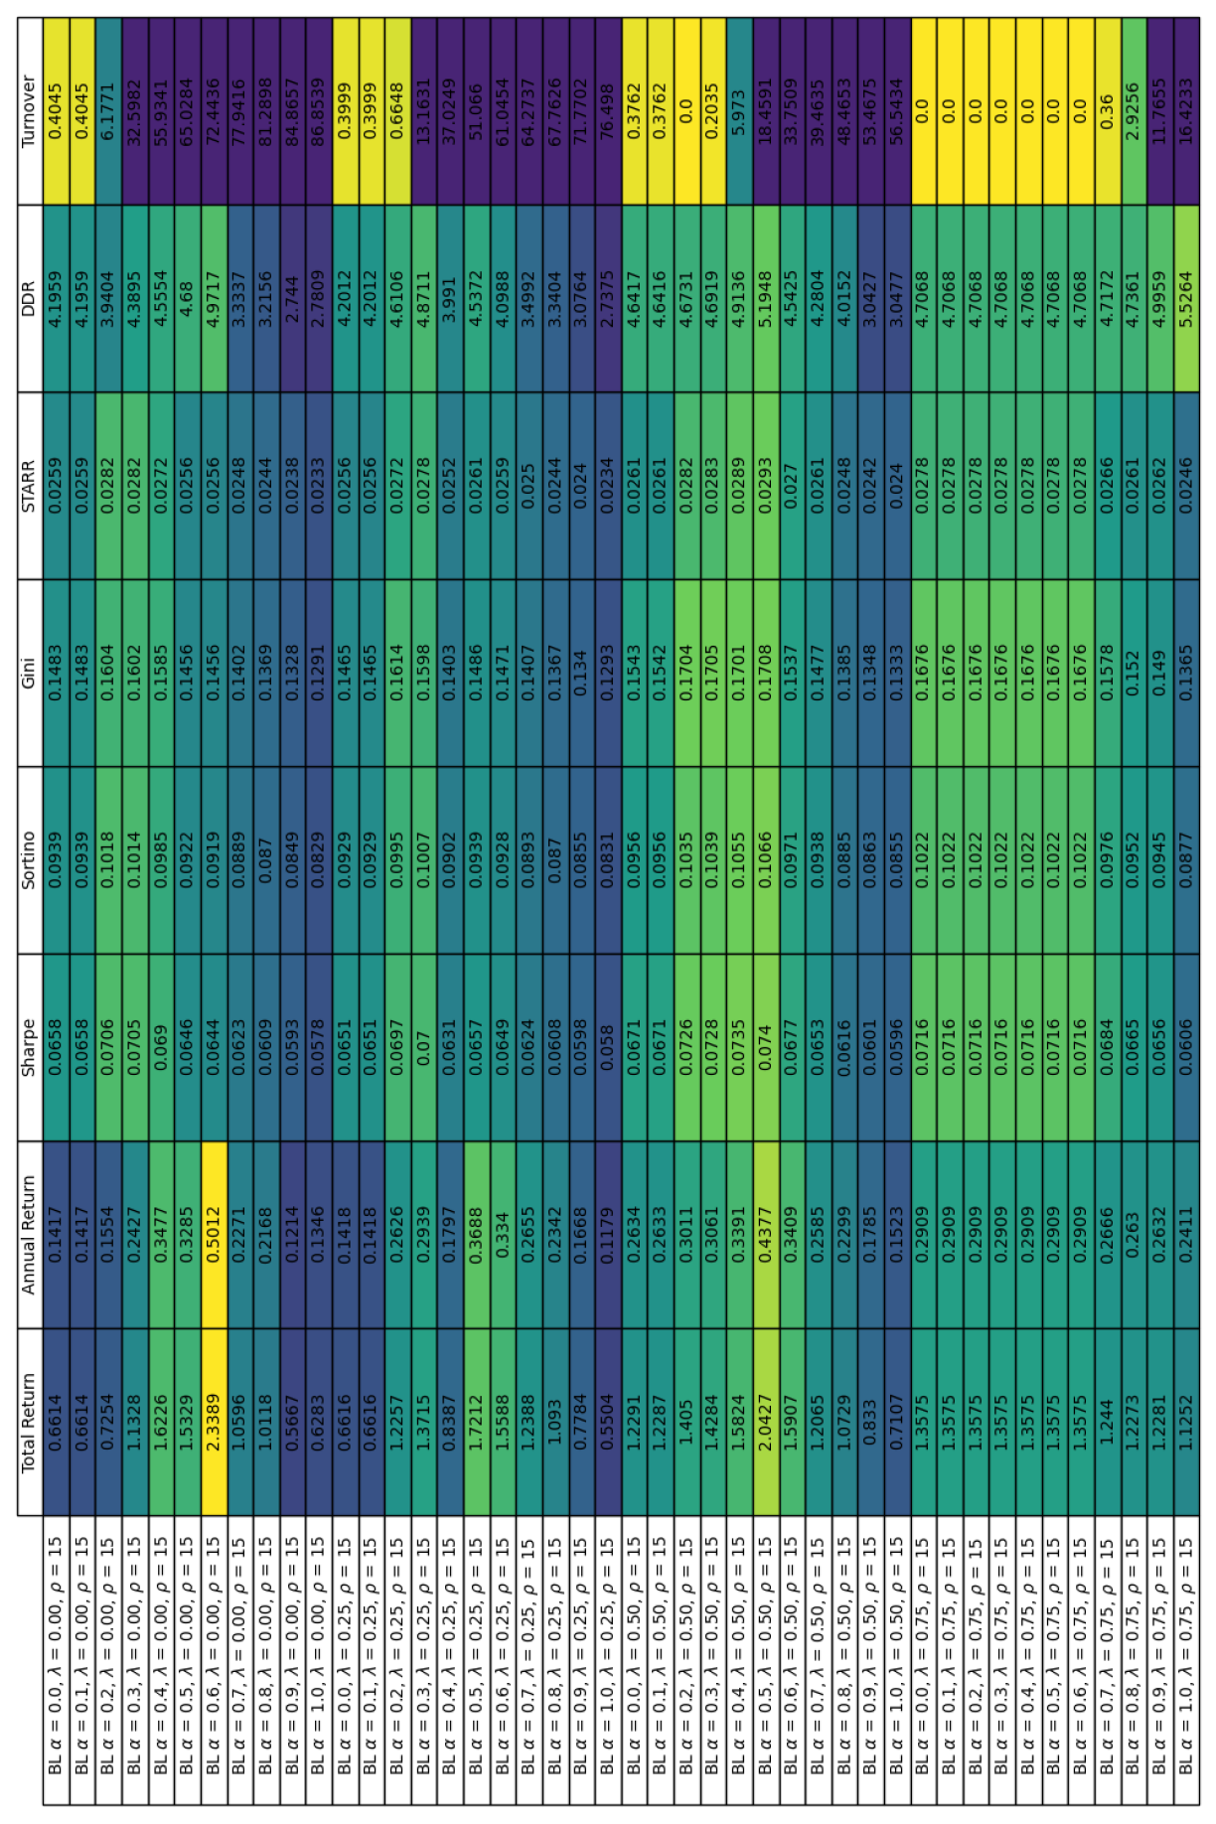Click the Turnover value 0.6648

[x=397, y=111]
